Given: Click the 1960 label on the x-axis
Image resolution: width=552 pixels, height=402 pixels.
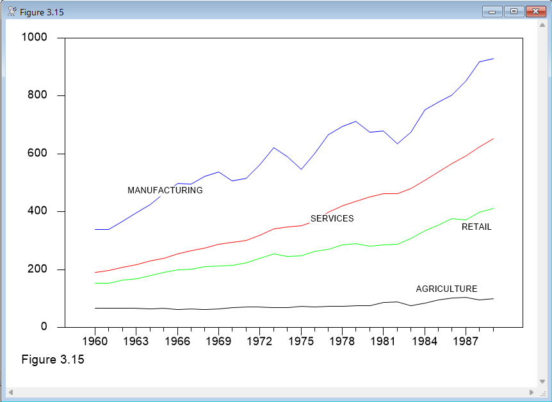Looking at the screenshot, I should (95, 341).
